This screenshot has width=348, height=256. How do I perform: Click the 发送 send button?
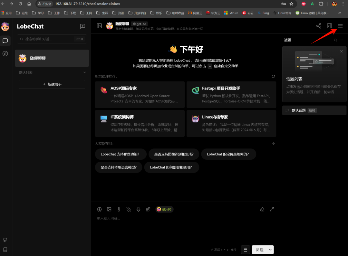pos(259,250)
